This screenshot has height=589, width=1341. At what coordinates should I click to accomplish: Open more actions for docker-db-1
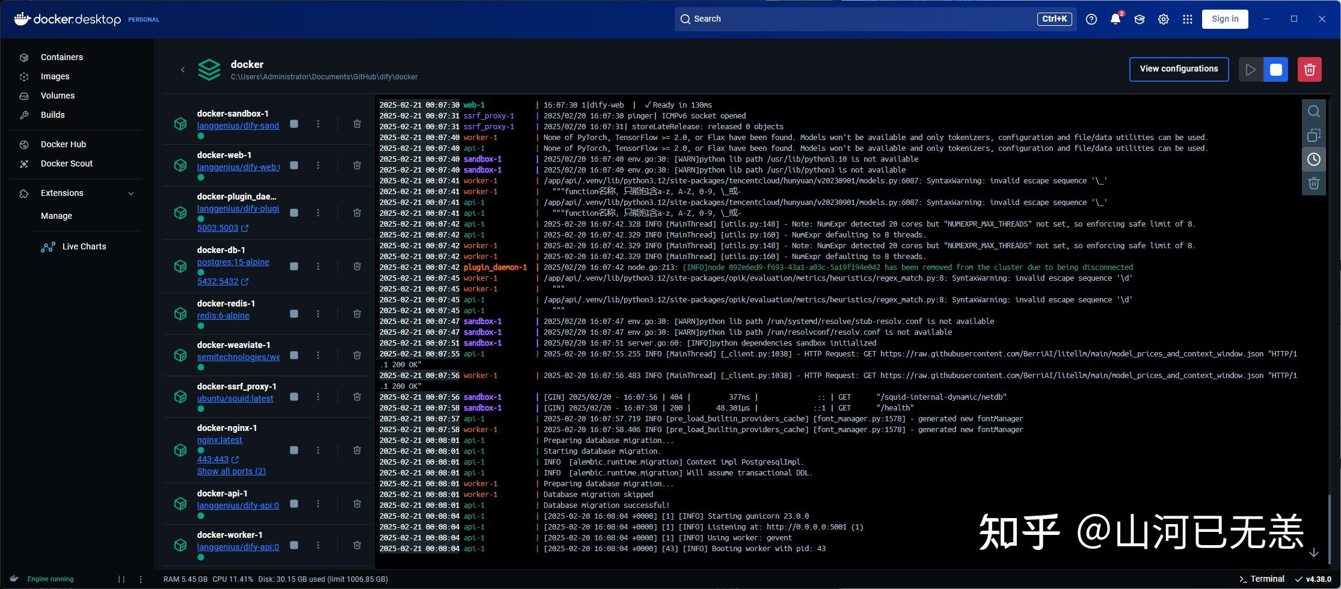click(x=318, y=266)
